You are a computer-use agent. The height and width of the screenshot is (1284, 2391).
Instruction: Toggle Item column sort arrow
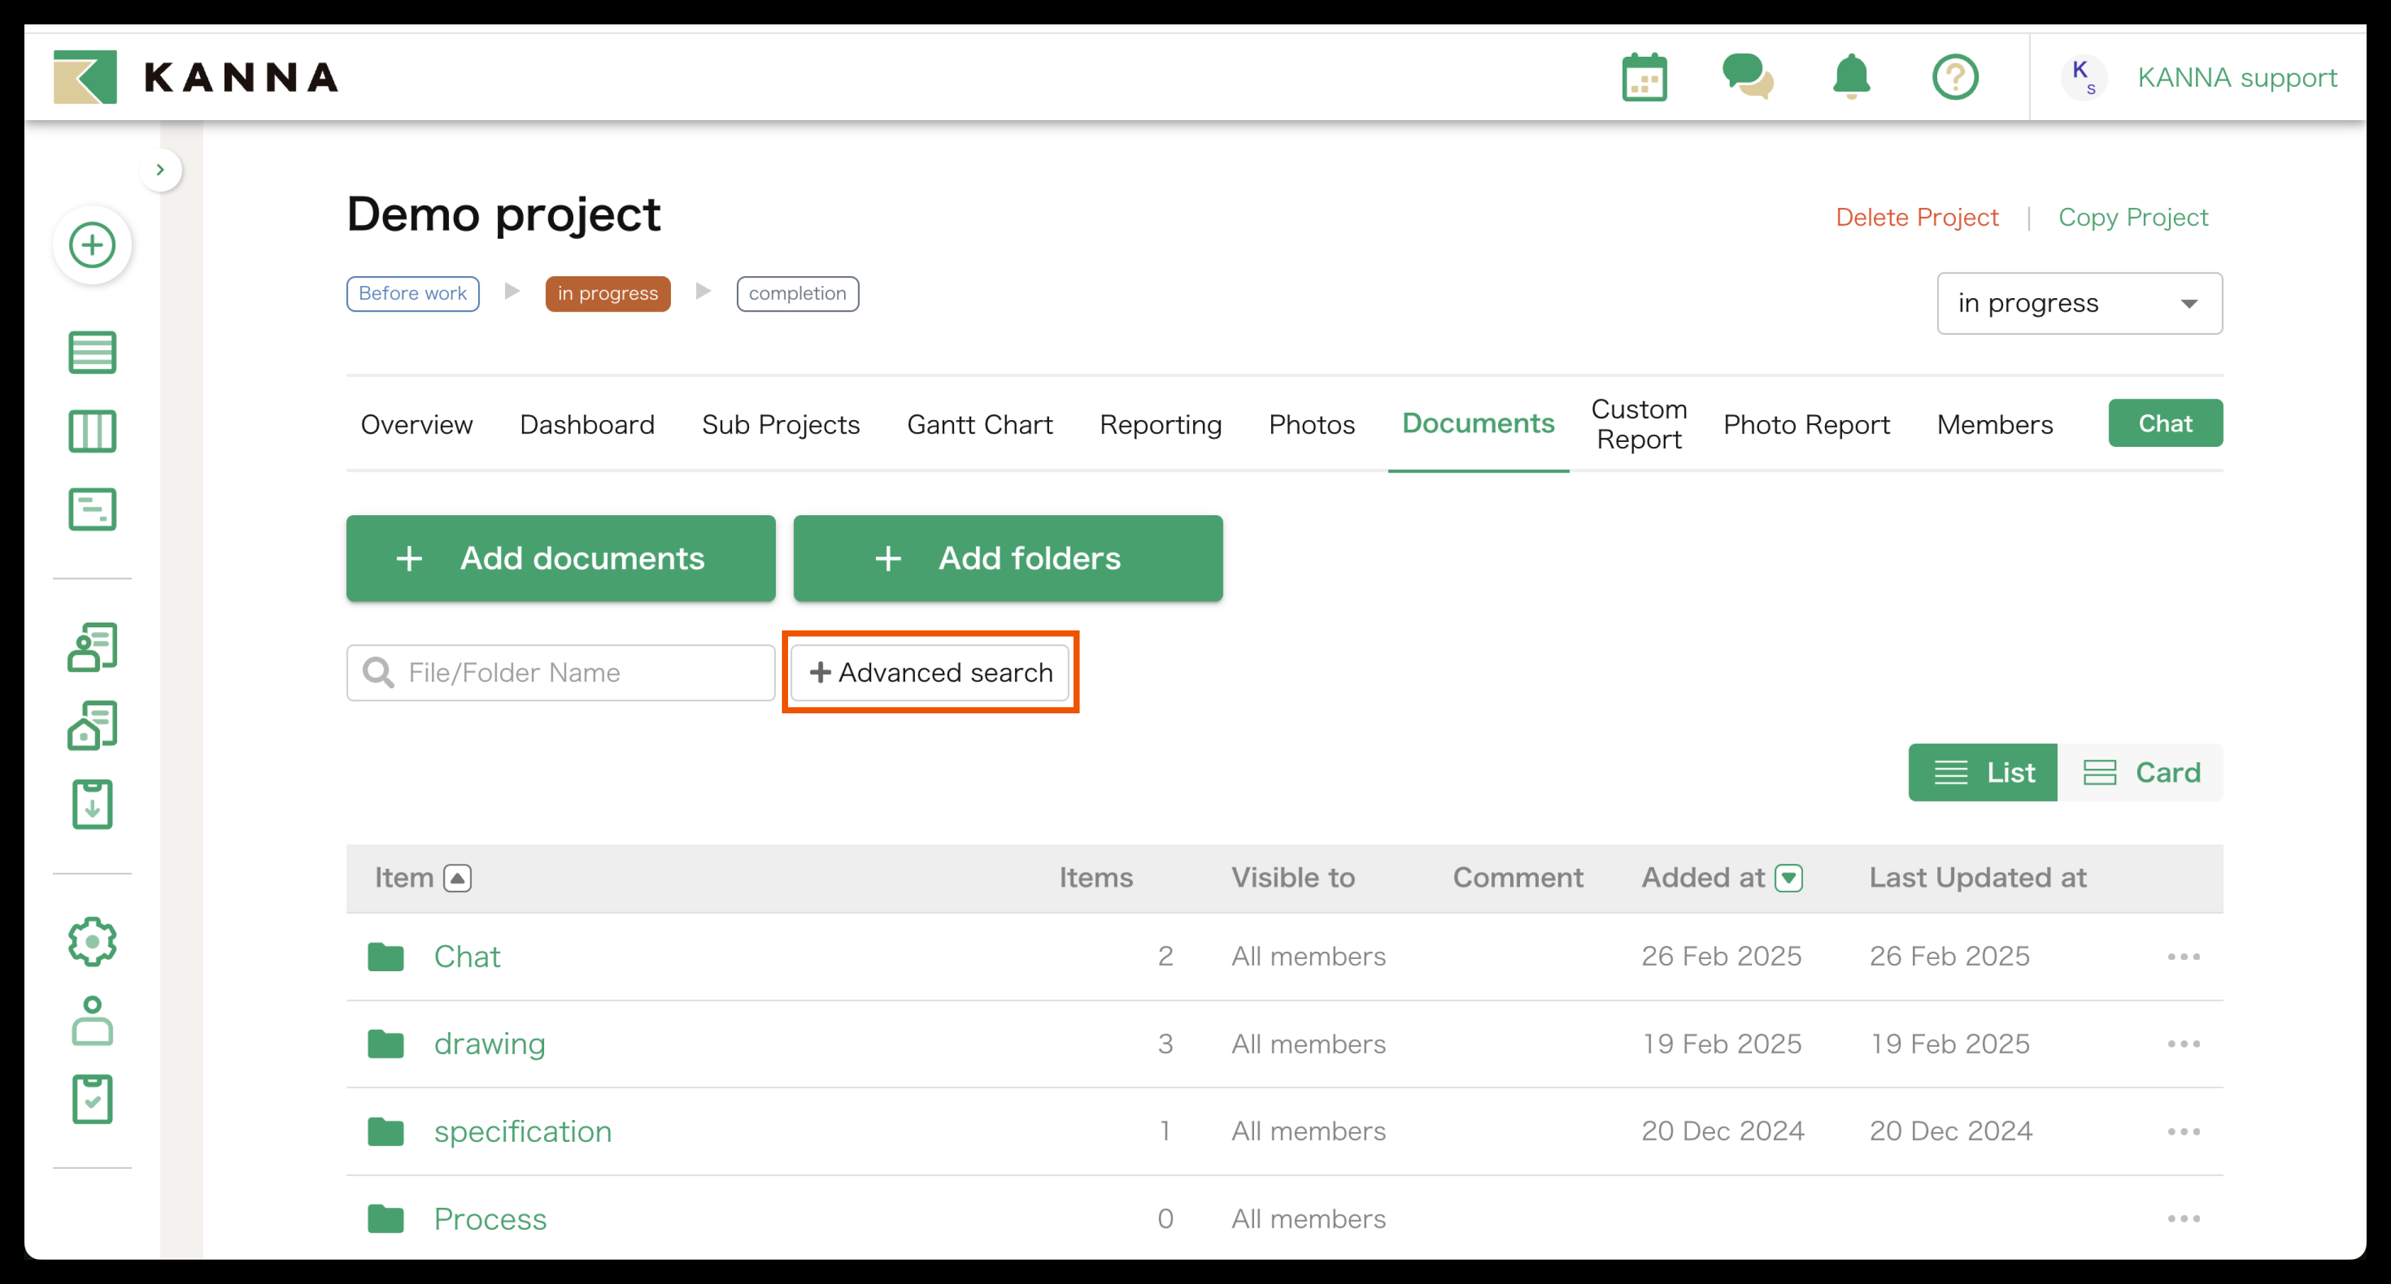[457, 878]
